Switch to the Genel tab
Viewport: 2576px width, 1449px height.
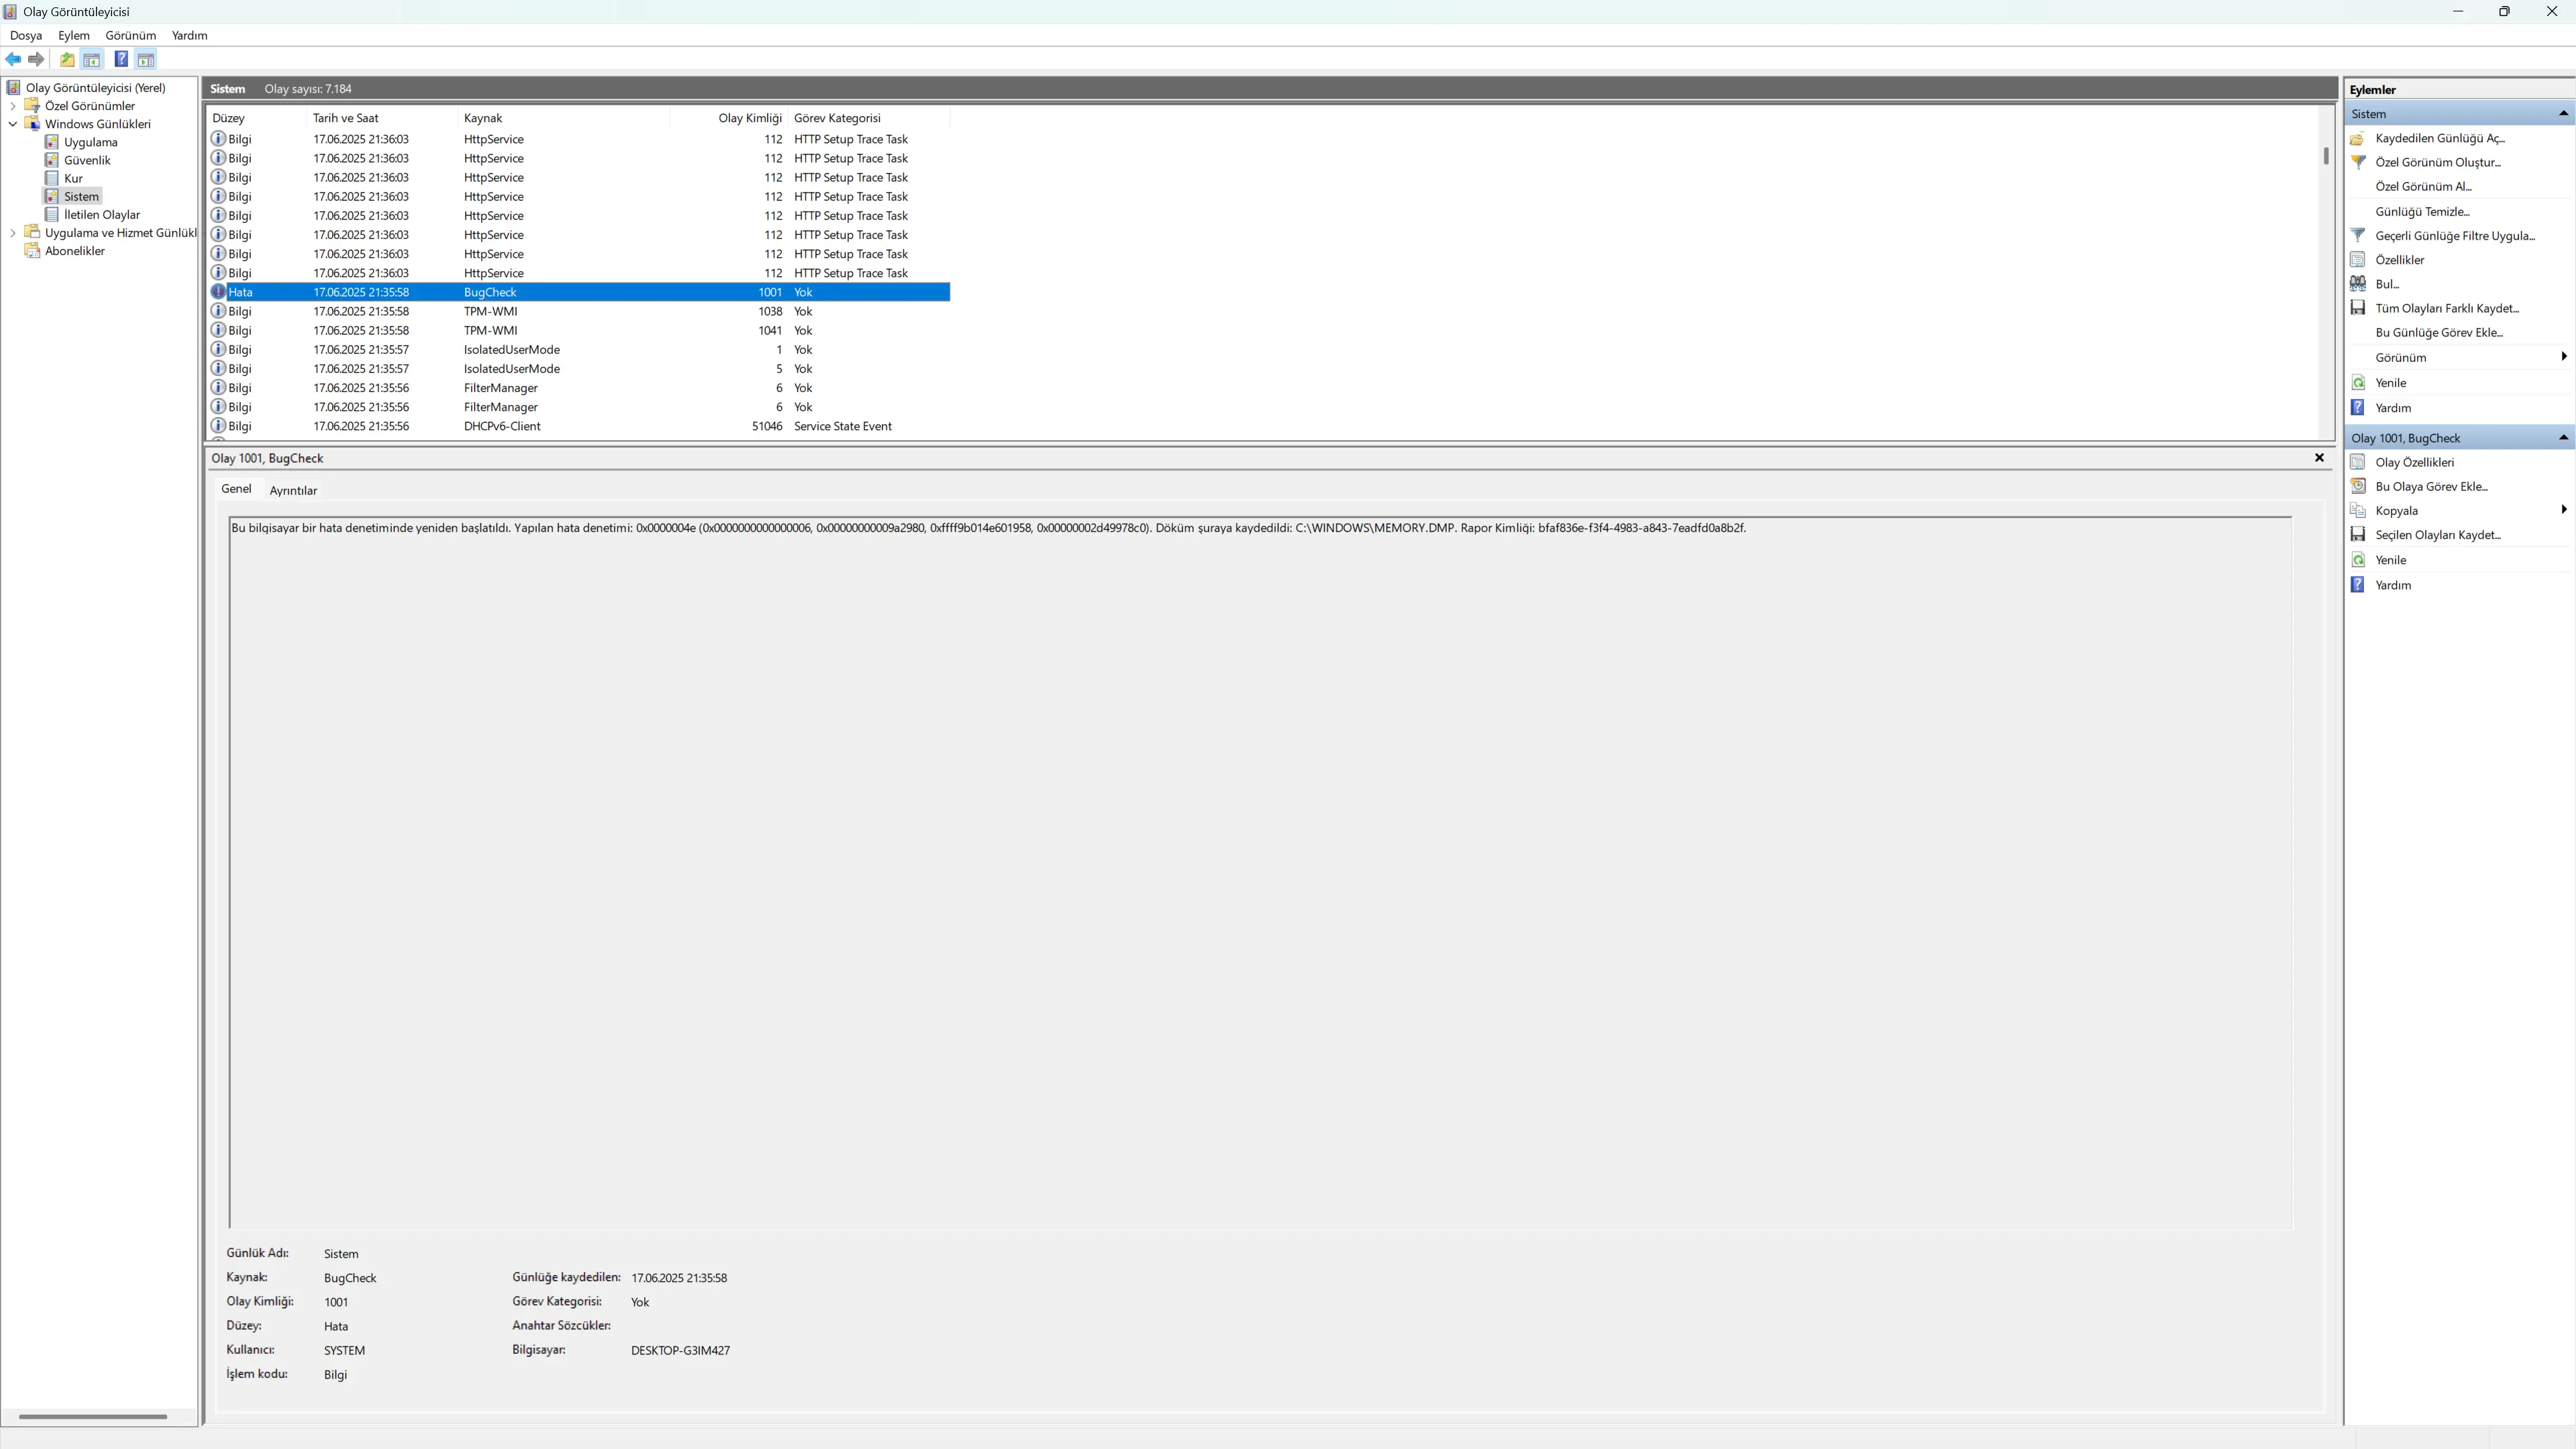coord(236,489)
